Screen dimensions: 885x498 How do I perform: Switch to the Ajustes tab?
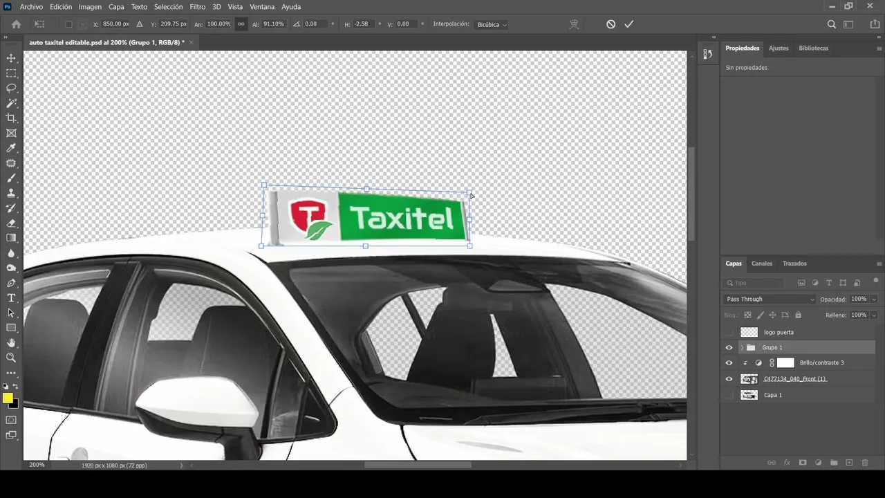pyautogui.click(x=779, y=48)
